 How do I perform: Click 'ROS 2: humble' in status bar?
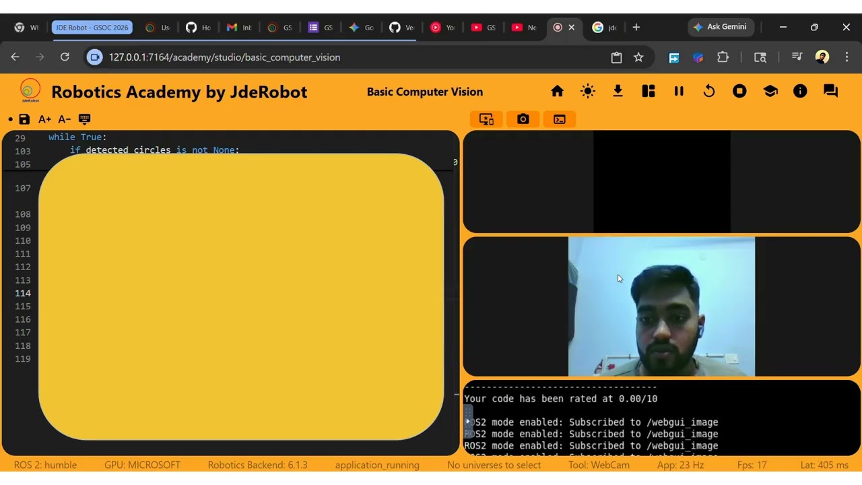click(45, 465)
